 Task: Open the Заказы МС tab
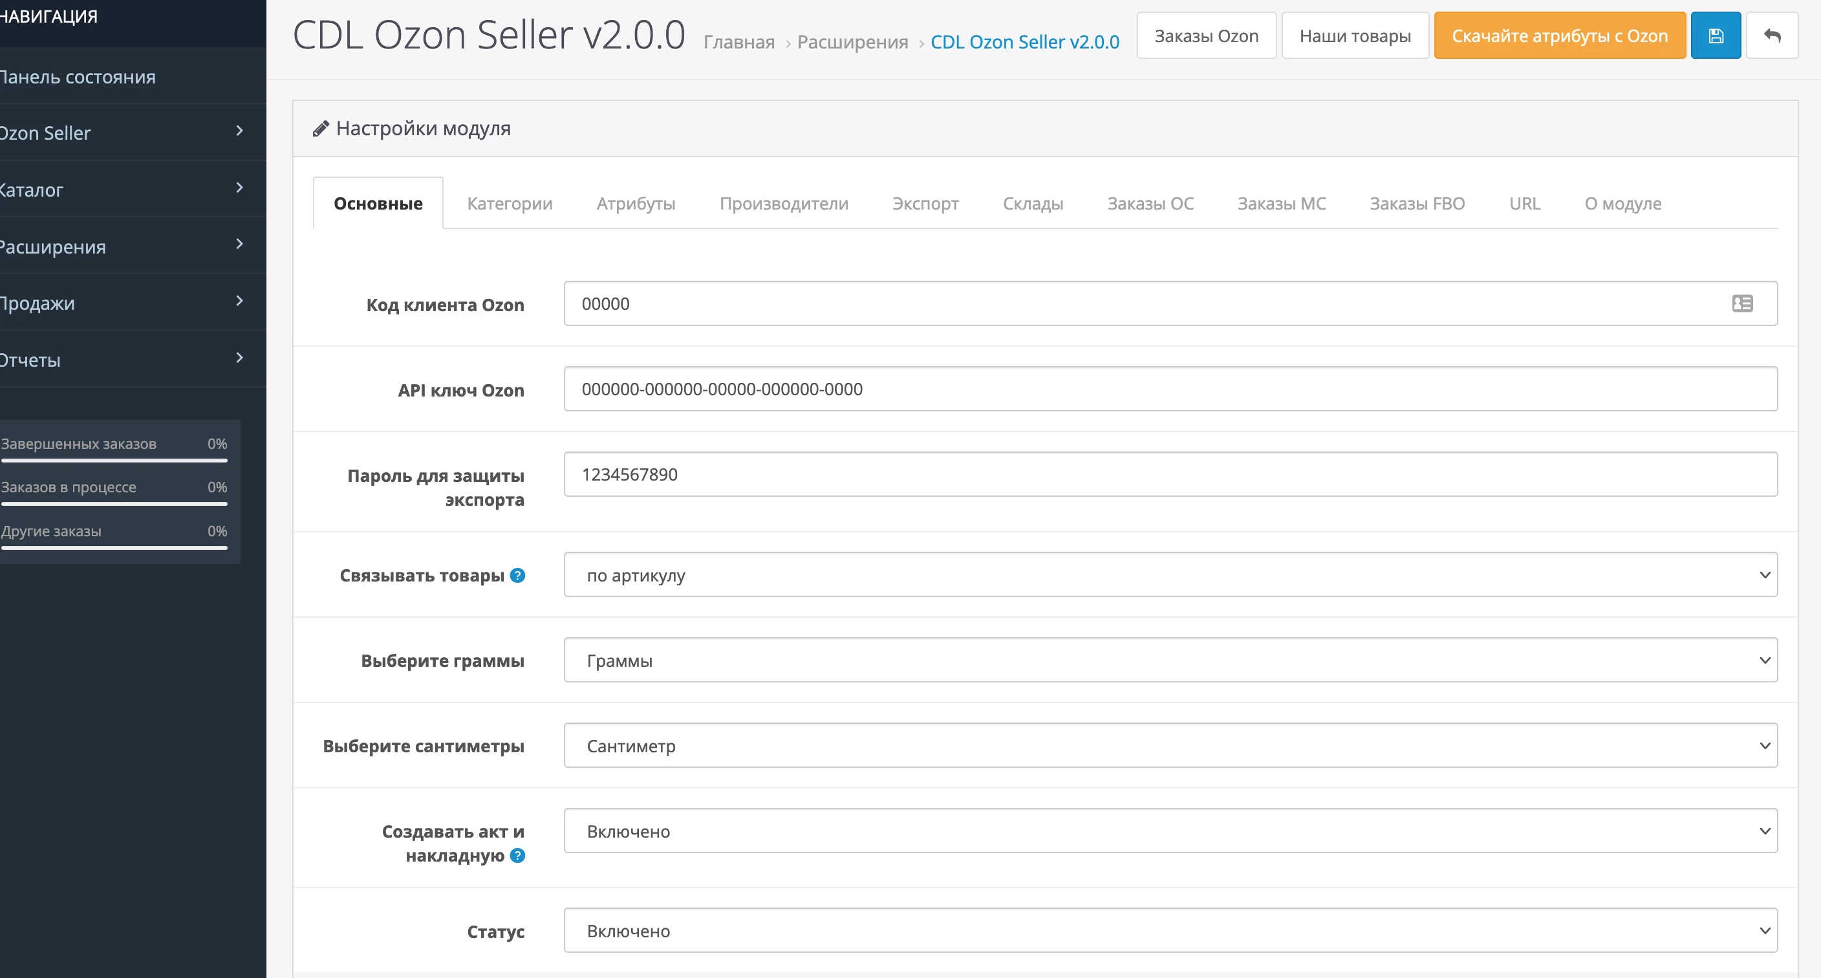(1281, 204)
